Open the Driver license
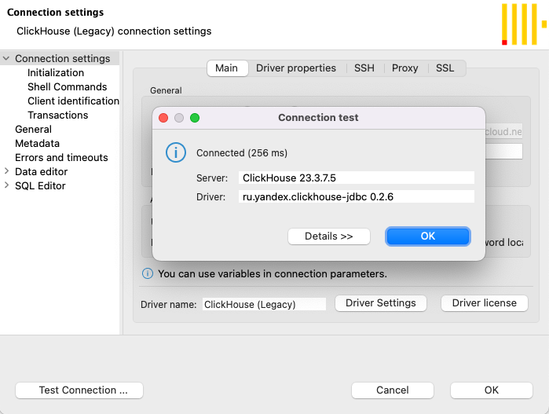Viewport: 549px width, 414px height. [485, 303]
